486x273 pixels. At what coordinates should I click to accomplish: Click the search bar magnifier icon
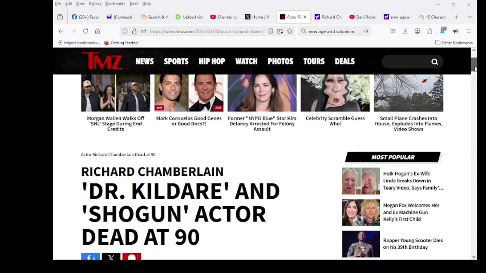click(303, 31)
